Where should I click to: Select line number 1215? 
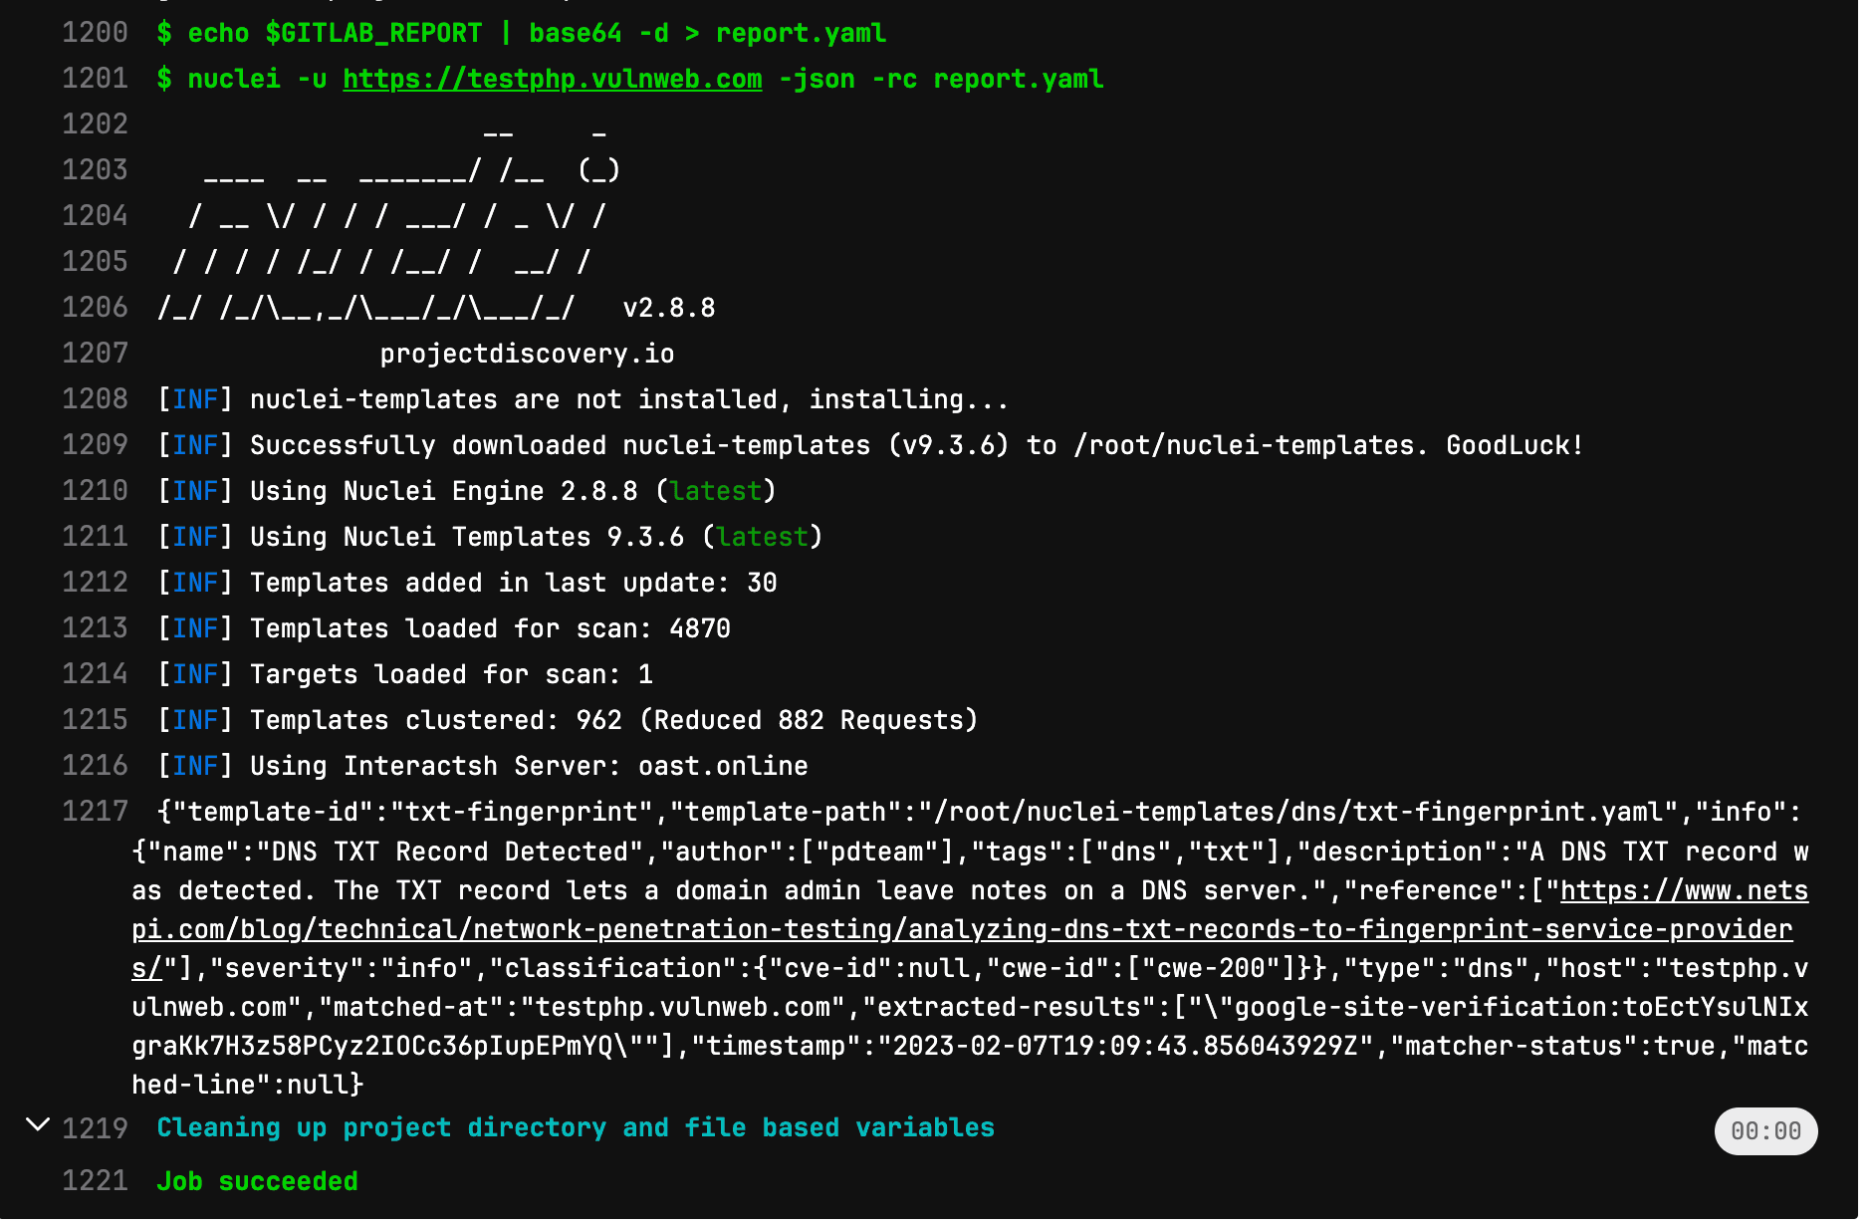pyautogui.click(x=95, y=720)
